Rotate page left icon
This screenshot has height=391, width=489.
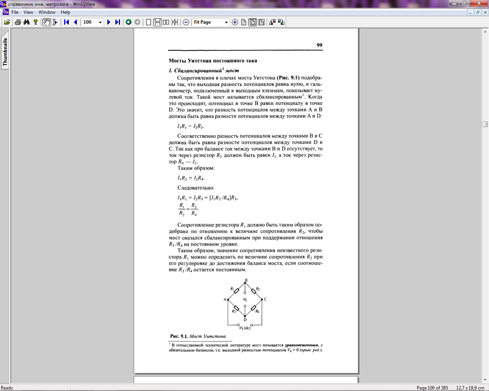point(272,22)
